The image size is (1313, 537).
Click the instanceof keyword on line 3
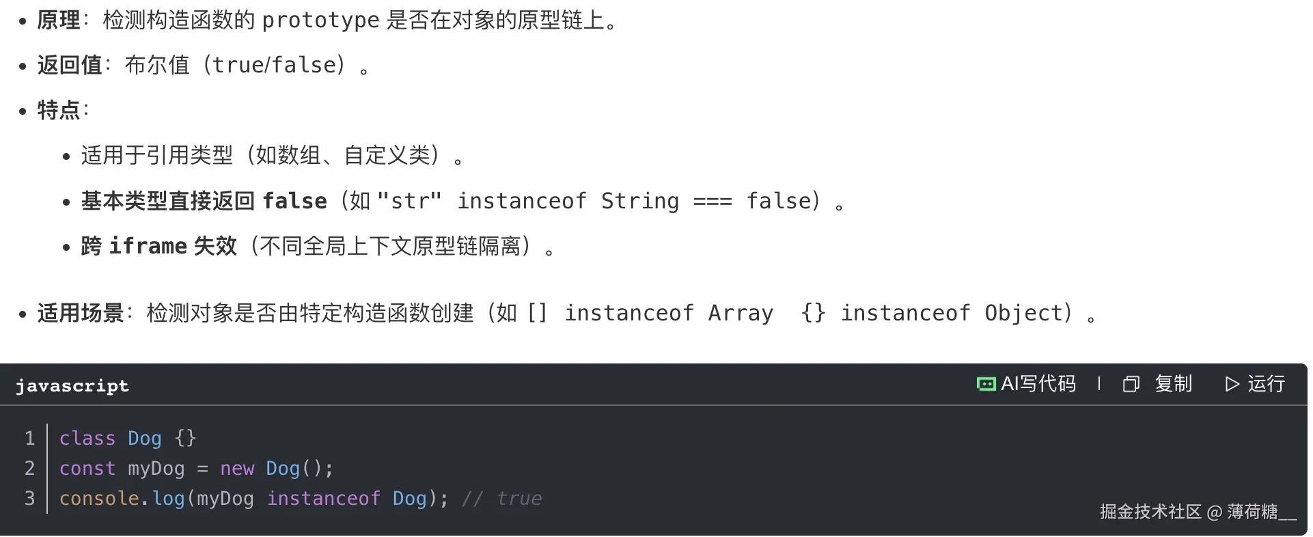[324, 499]
